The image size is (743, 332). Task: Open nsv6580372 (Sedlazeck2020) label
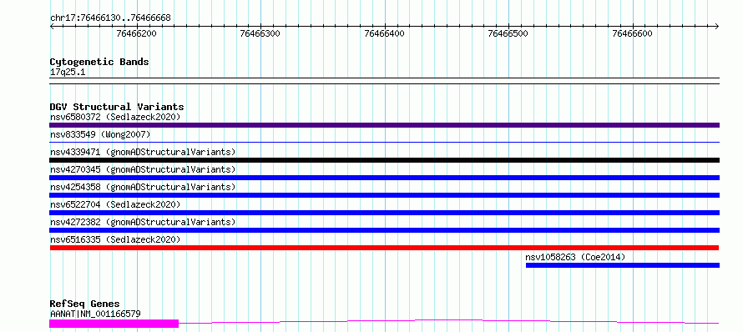115,117
